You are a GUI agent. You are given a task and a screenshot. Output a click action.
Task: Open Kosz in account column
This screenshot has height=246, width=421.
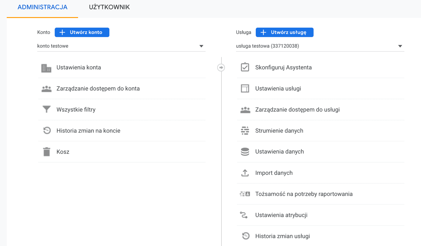coord(122,152)
